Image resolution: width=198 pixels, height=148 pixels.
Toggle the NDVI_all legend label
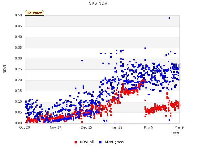point(87,142)
